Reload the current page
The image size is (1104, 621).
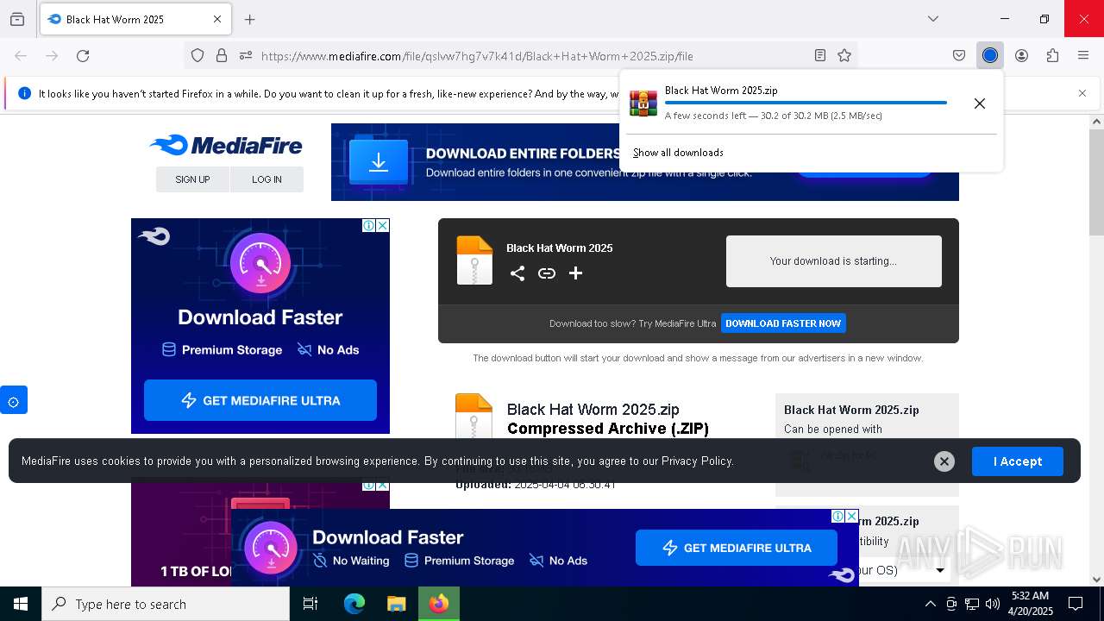[x=83, y=56]
